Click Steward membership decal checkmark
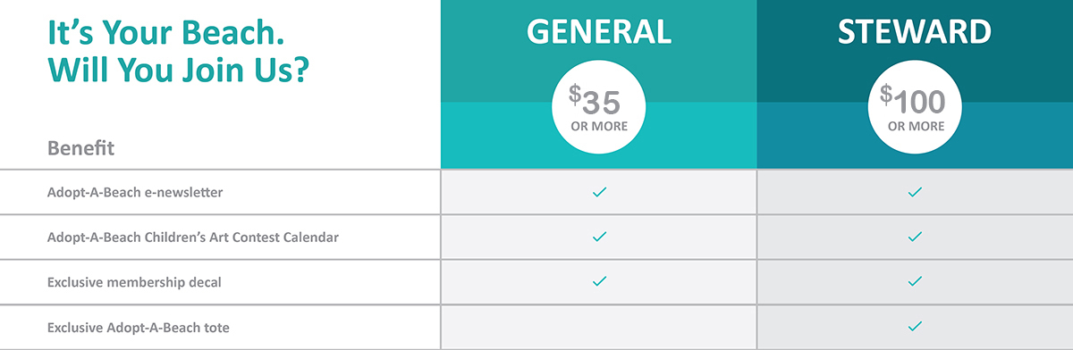 point(914,281)
